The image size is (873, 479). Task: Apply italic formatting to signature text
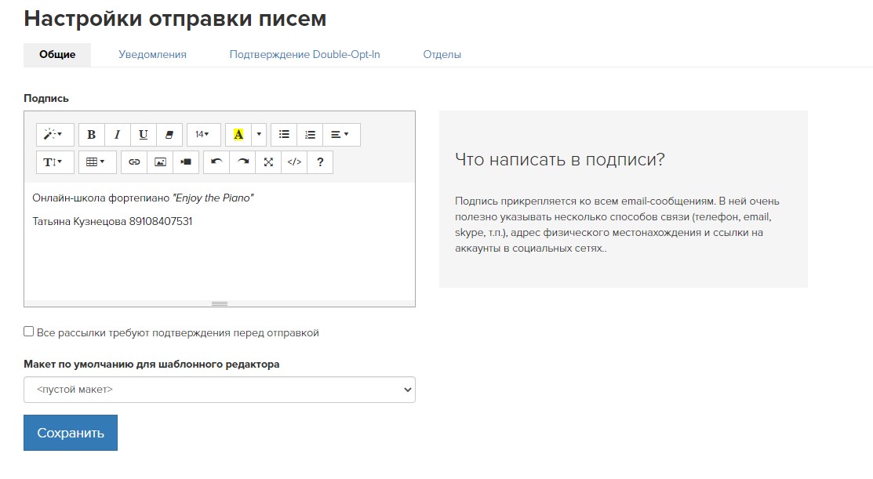coord(118,135)
